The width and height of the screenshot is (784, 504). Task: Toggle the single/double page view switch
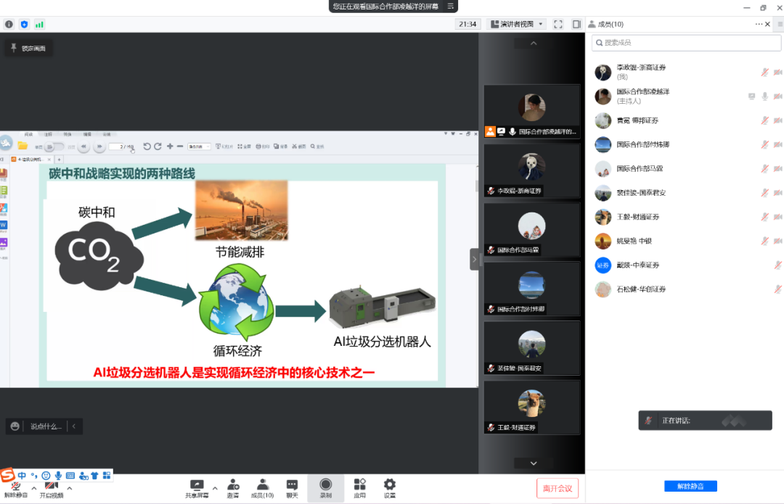tap(54, 146)
